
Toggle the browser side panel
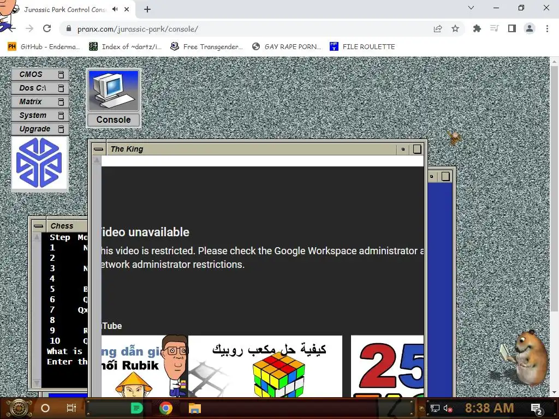[512, 29]
